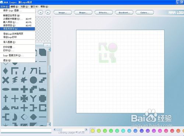Pick the L-shaped corner shape
Screen dimensions: 184x136
[43, 71]
